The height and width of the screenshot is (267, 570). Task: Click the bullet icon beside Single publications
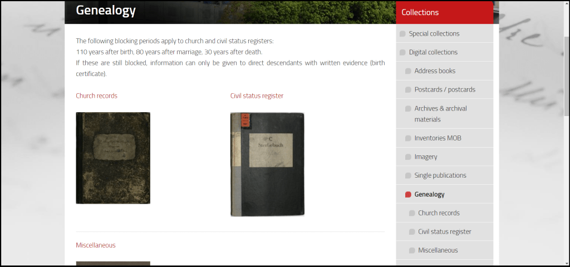pyautogui.click(x=408, y=176)
